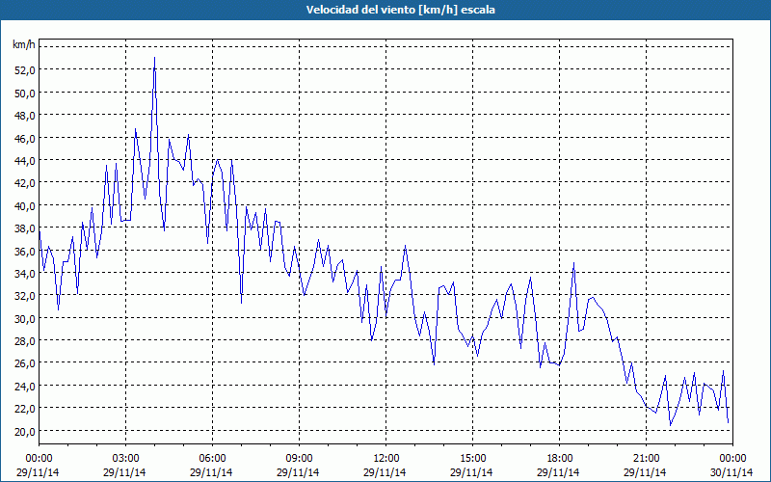Click the chart title 'Velocidad del viento [km/h] escala'
The height and width of the screenshot is (482, 771).
pyautogui.click(x=400, y=10)
